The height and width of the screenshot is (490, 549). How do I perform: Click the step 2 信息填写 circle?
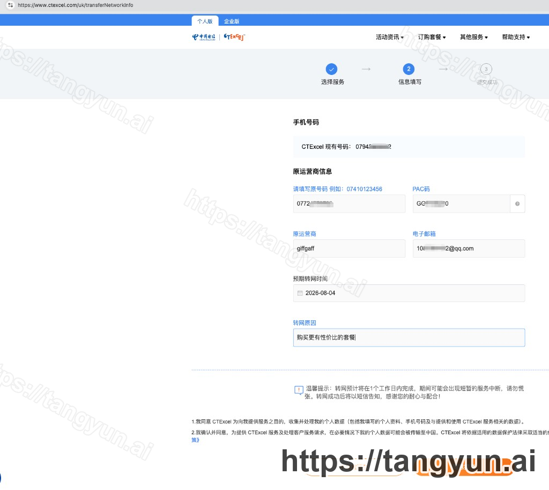point(409,69)
